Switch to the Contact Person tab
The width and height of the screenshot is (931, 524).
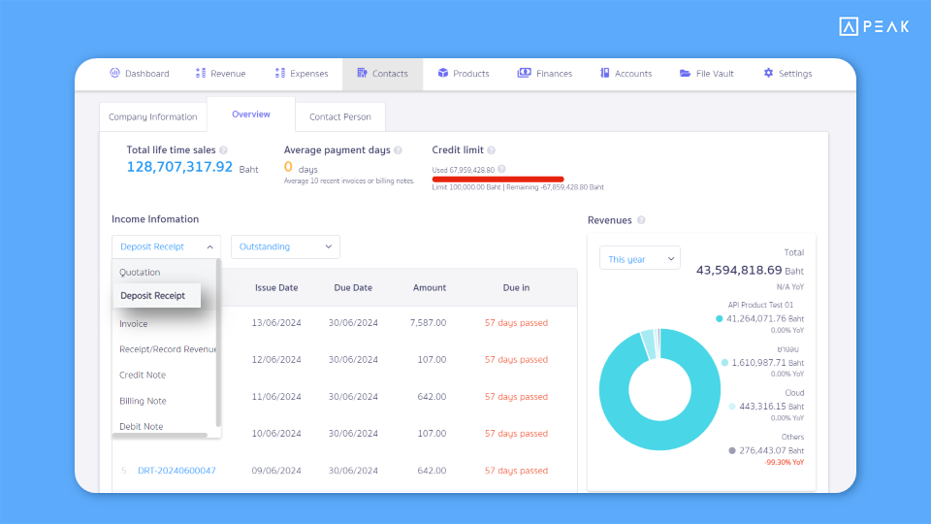(x=340, y=116)
